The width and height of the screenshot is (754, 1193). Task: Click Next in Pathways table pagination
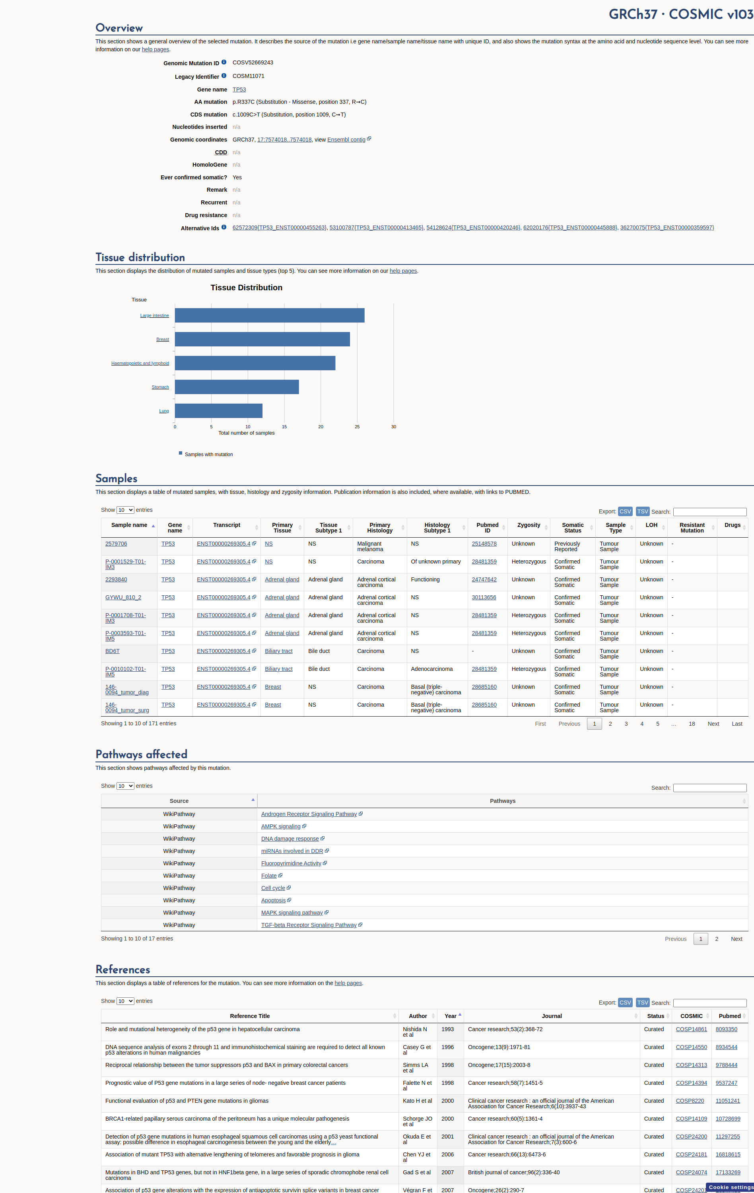tap(737, 939)
